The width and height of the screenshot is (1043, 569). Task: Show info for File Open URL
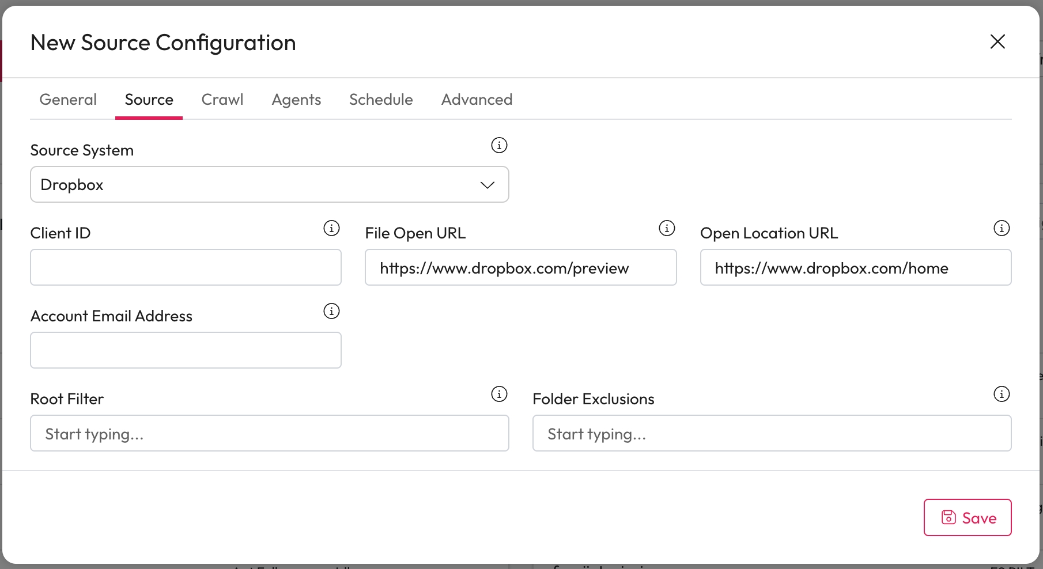pyautogui.click(x=667, y=228)
